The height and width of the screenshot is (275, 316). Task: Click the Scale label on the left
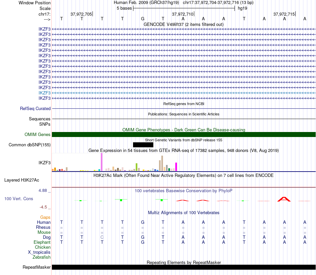(x=45, y=8)
